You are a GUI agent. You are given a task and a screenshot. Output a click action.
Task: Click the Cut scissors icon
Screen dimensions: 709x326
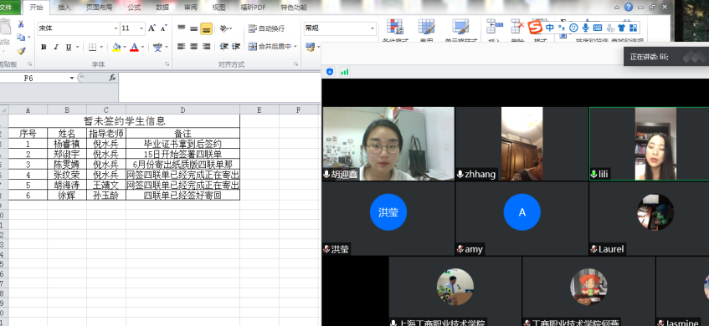tap(21, 24)
